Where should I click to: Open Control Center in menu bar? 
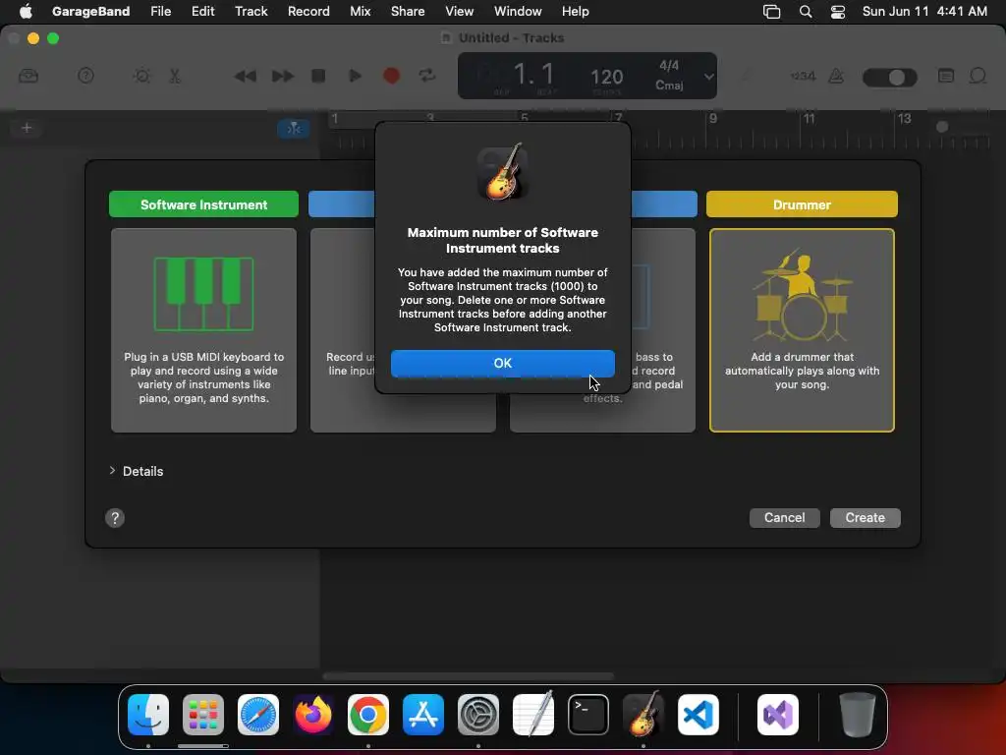click(x=837, y=11)
